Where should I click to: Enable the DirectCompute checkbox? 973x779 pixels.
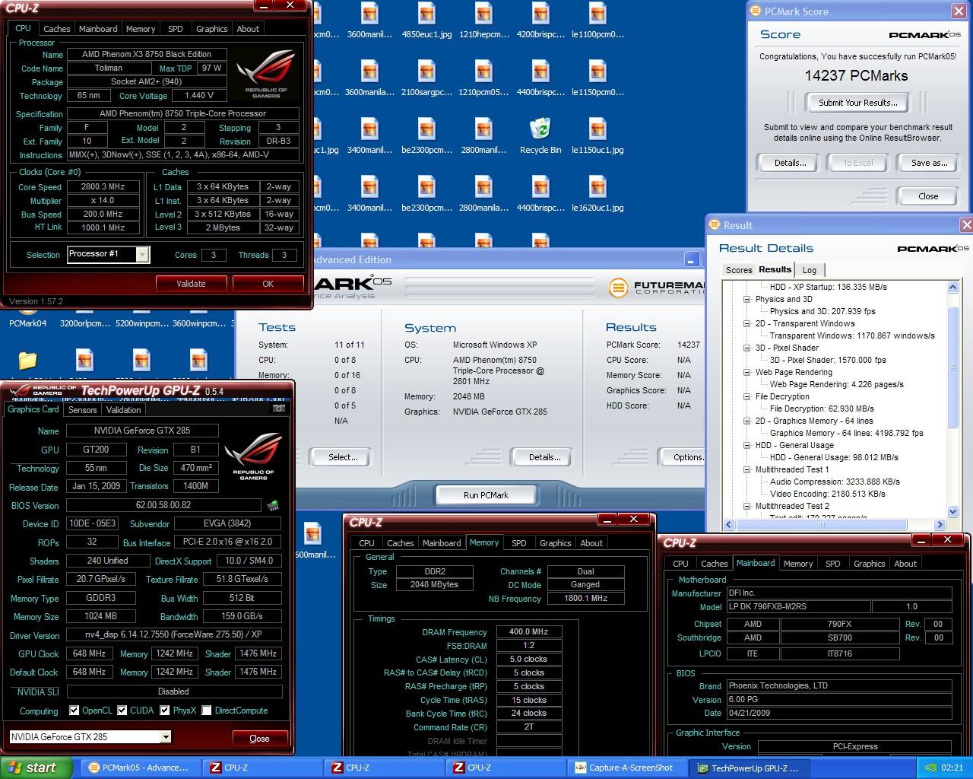[206, 711]
